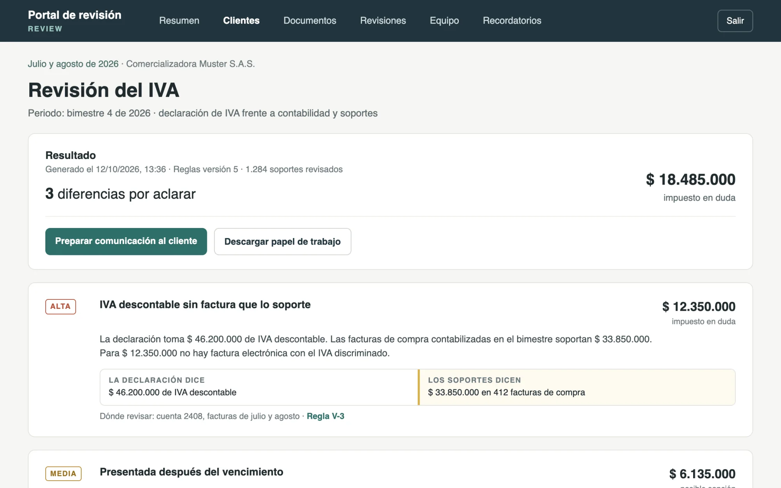781x488 pixels.
Task: Click the $ 6.135.000 amount
Action: (x=702, y=474)
